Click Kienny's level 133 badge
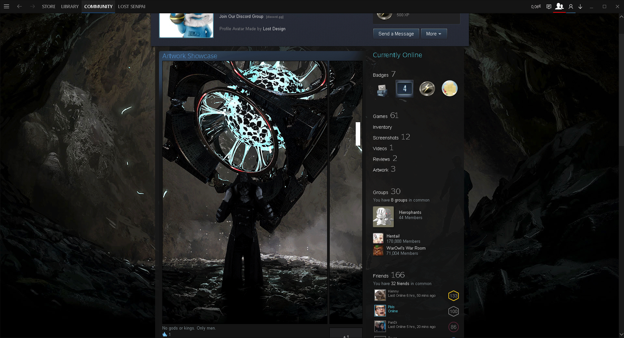Screen dimensions: 624x338 pos(454,296)
